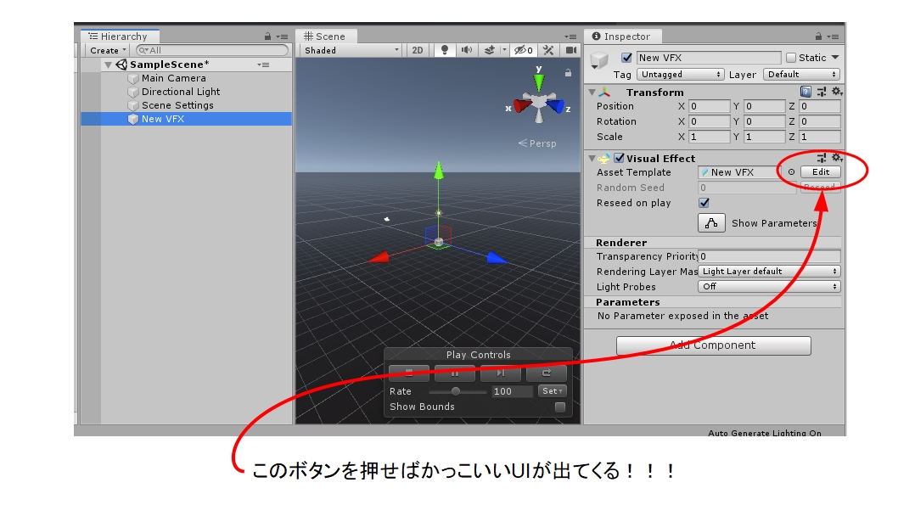Open Tag Untagged dropdown
This screenshot has height=505, width=898.
pos(681,75)
